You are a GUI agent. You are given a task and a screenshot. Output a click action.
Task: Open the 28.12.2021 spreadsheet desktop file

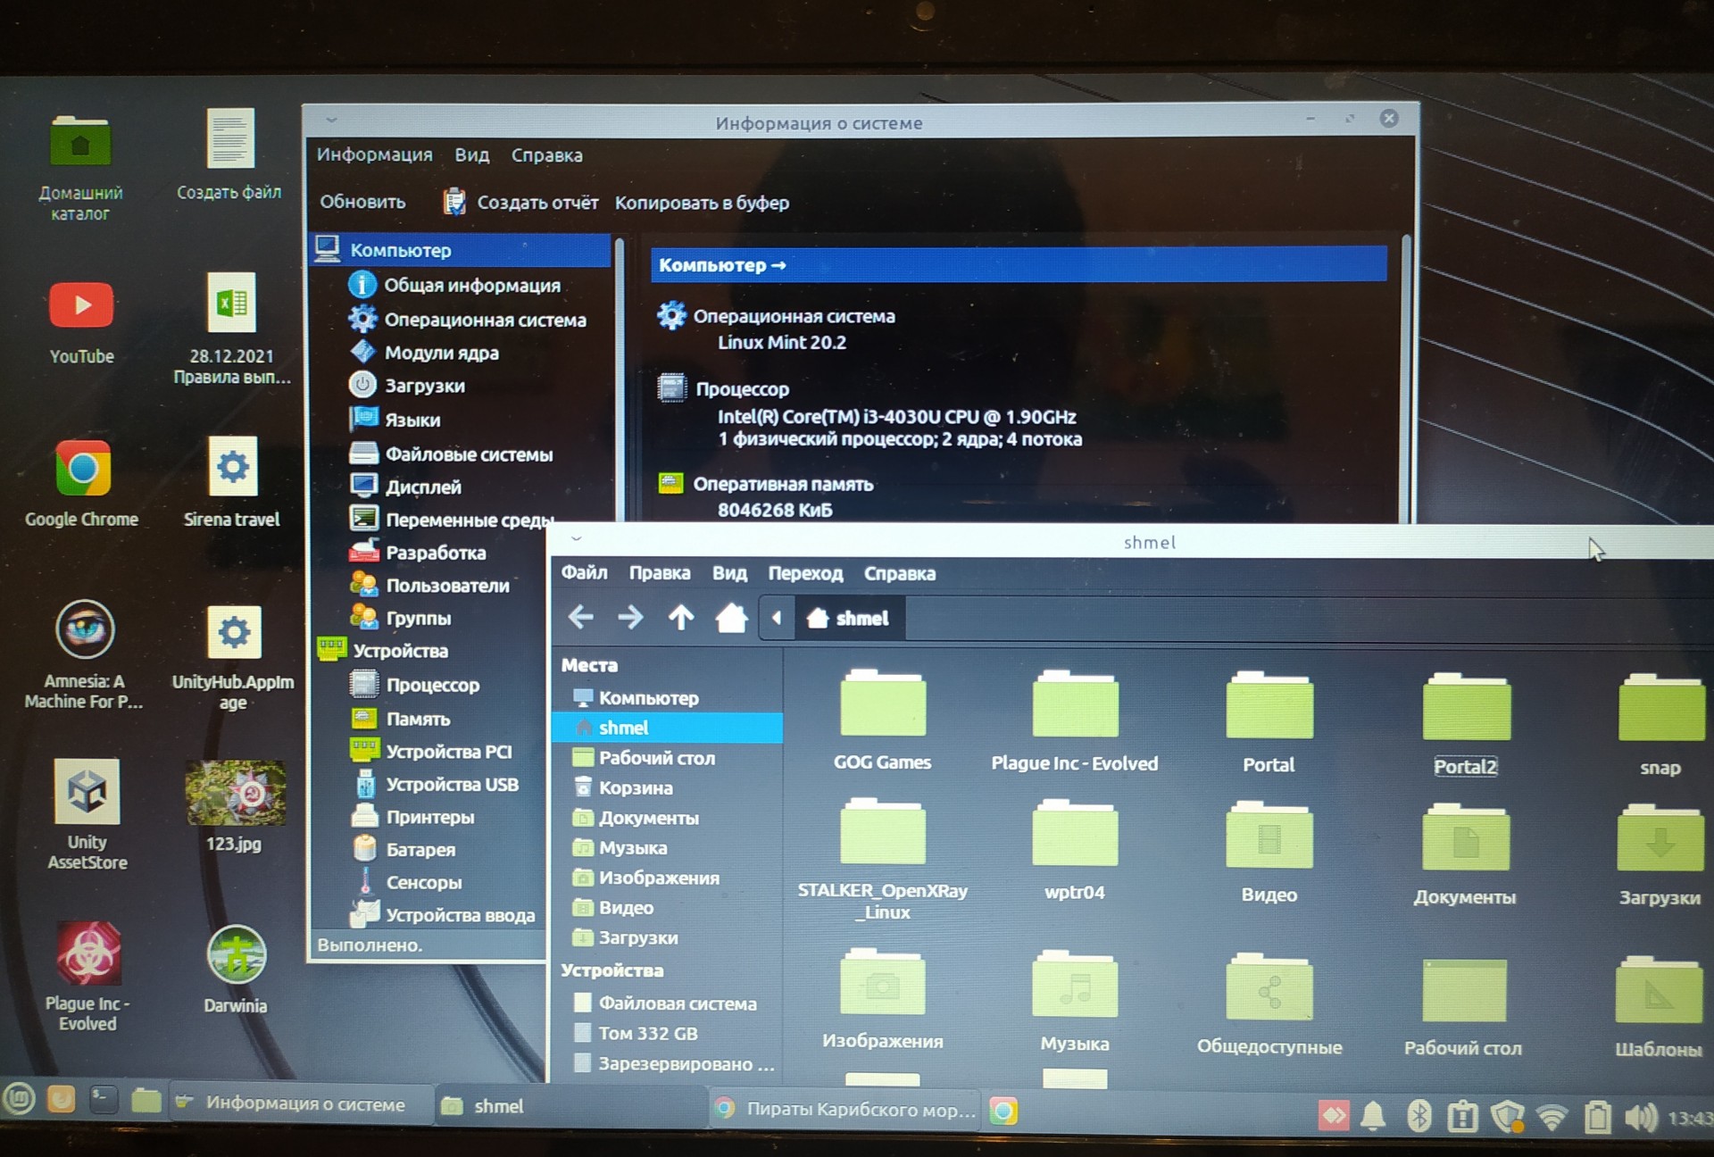(x=232, y=329)
